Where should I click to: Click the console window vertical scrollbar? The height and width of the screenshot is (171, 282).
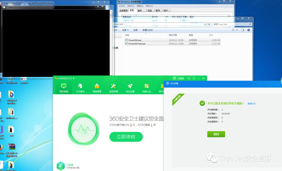click(111, 43)
